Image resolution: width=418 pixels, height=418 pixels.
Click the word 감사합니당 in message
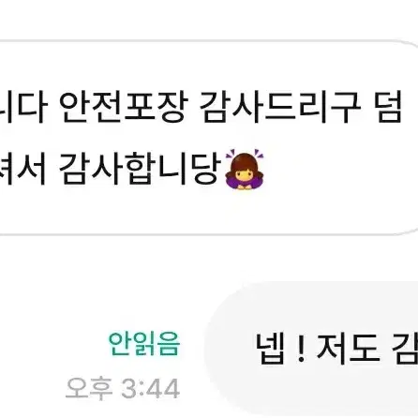141,170
